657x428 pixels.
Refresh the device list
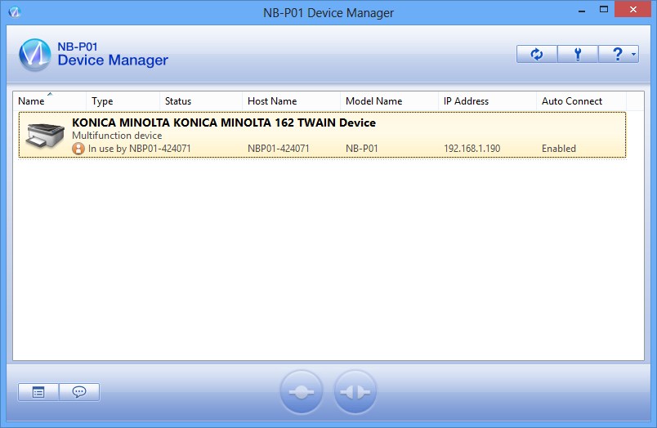click(x=537, y=54)
